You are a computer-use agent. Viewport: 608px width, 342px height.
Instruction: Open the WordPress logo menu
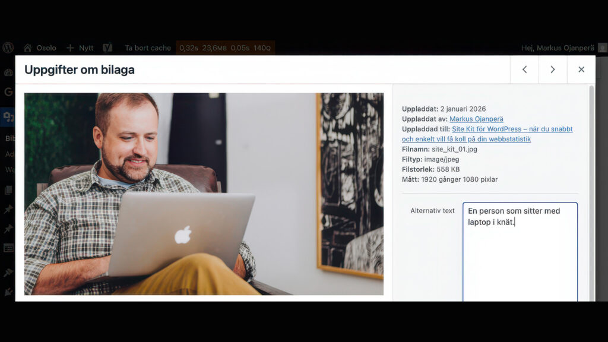[x=8, y=47]
